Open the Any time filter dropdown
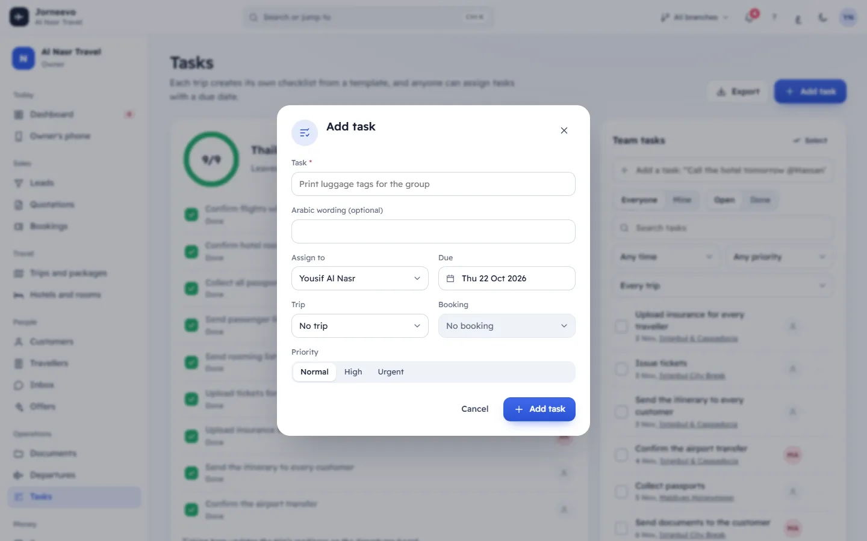Screen dimensions: 867x541 pyautogui.click(x=666, y=257)
